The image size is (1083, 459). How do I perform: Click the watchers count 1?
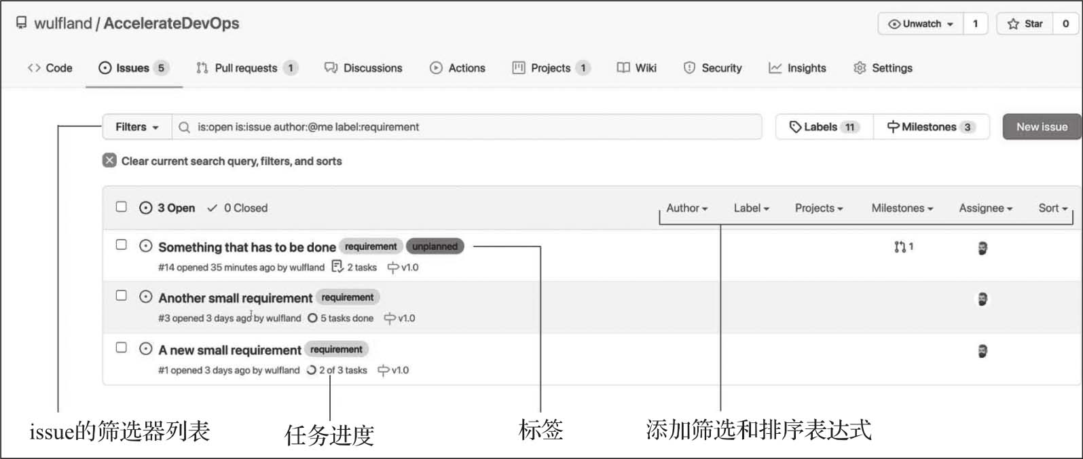[x=976, y=24]
